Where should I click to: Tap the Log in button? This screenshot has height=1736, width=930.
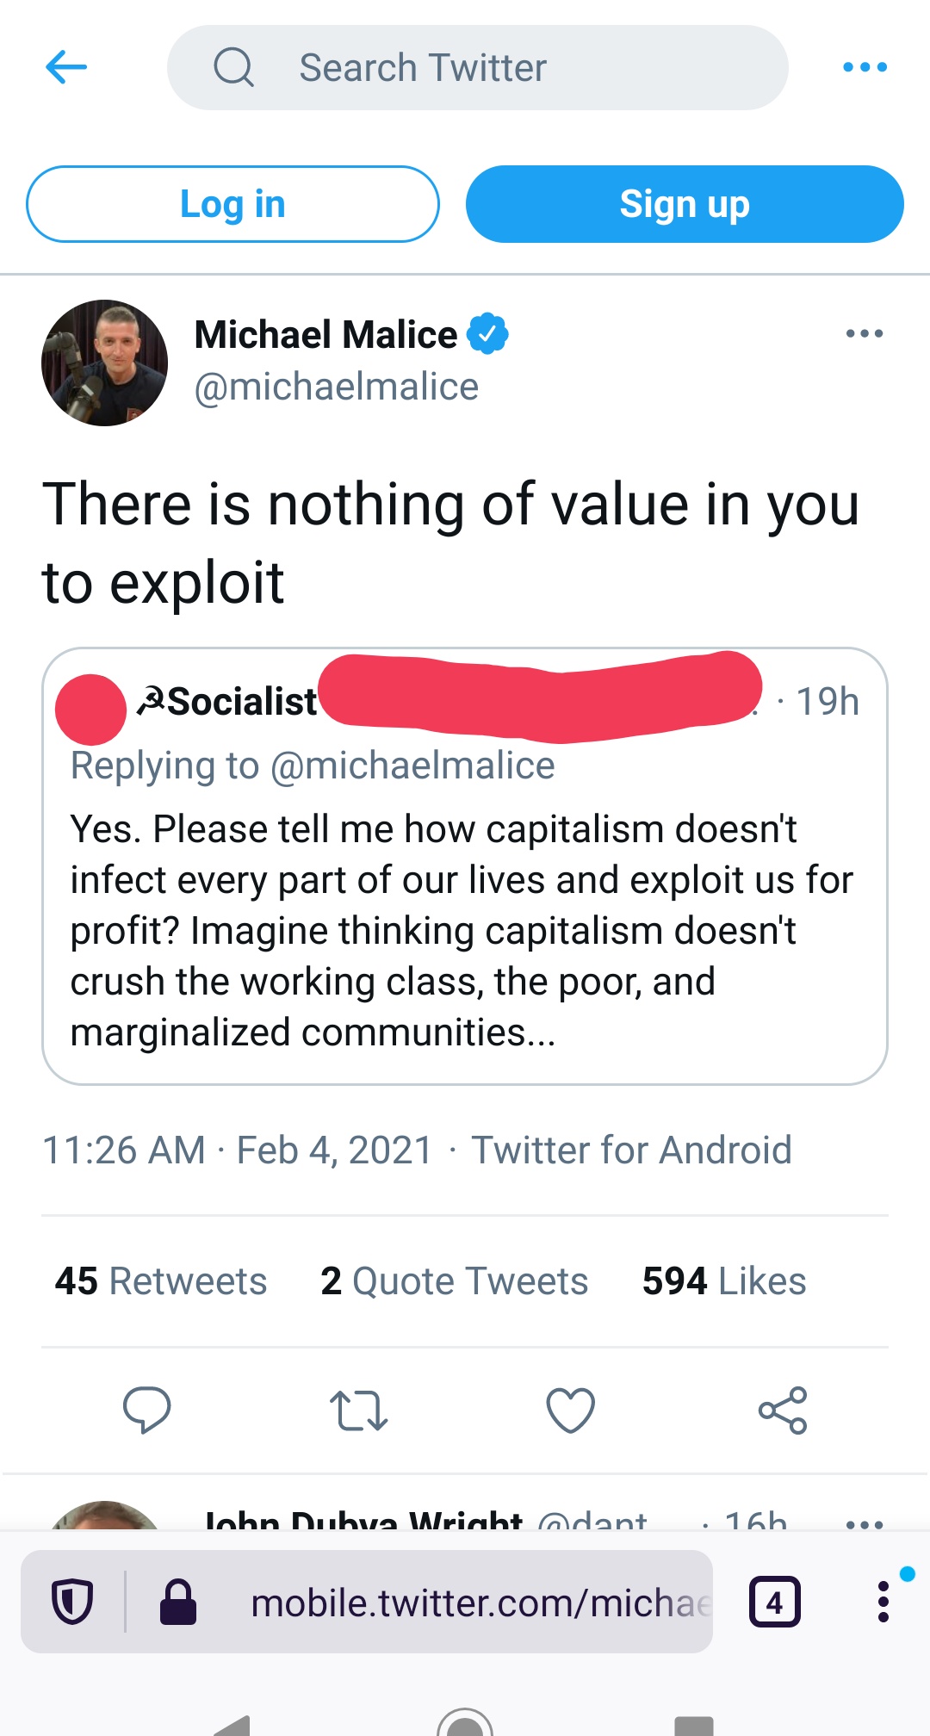click(232, 204)
